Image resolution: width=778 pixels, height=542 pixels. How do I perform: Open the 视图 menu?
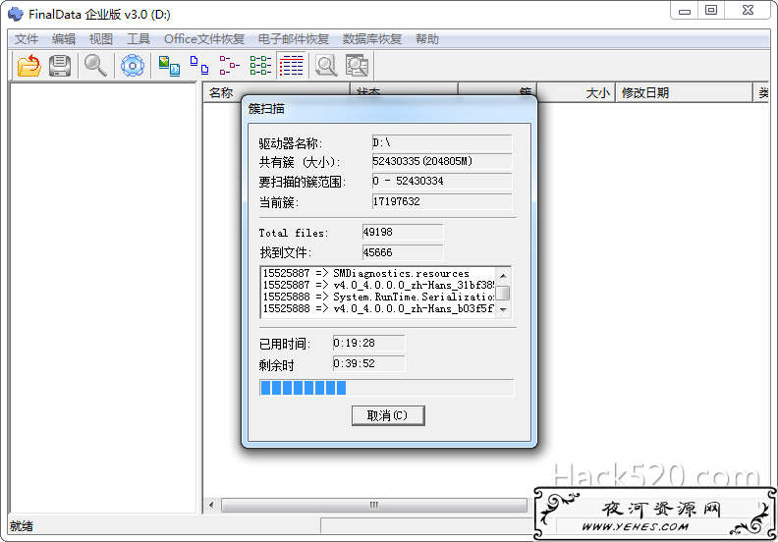coord(101,39)
